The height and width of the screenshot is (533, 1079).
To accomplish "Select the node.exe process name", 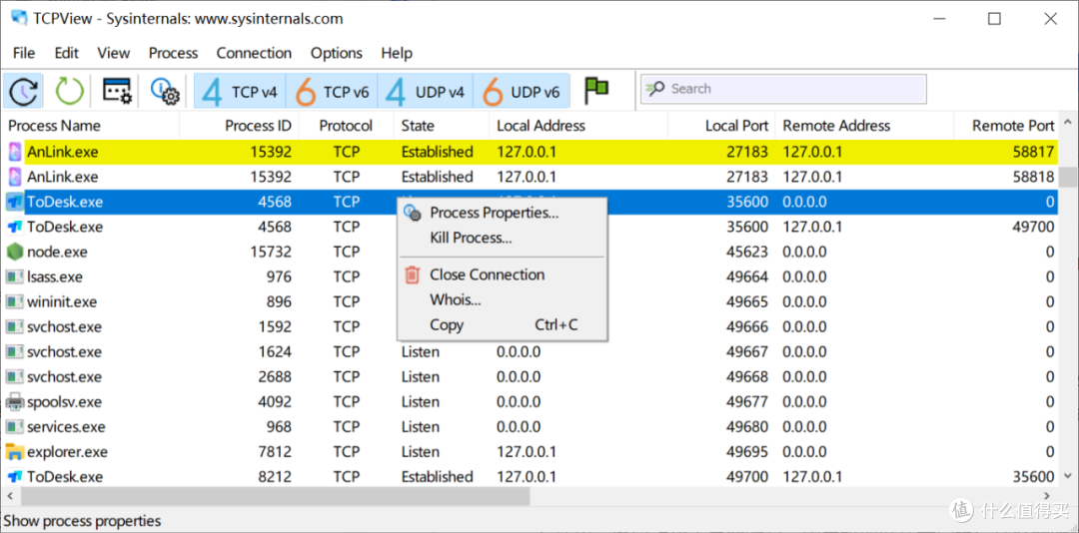I will 57,252.
